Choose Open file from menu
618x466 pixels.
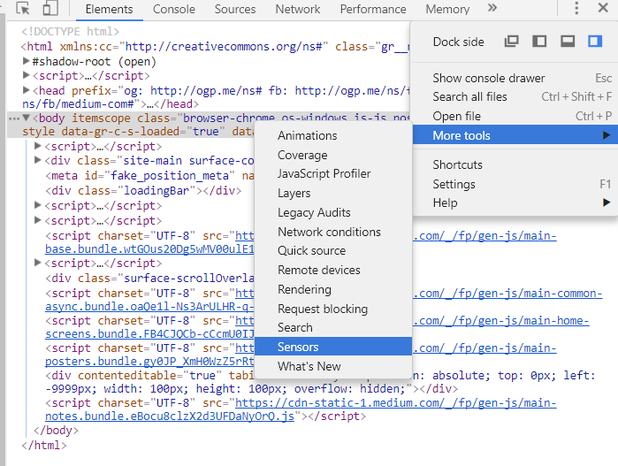tap(515, 116)
